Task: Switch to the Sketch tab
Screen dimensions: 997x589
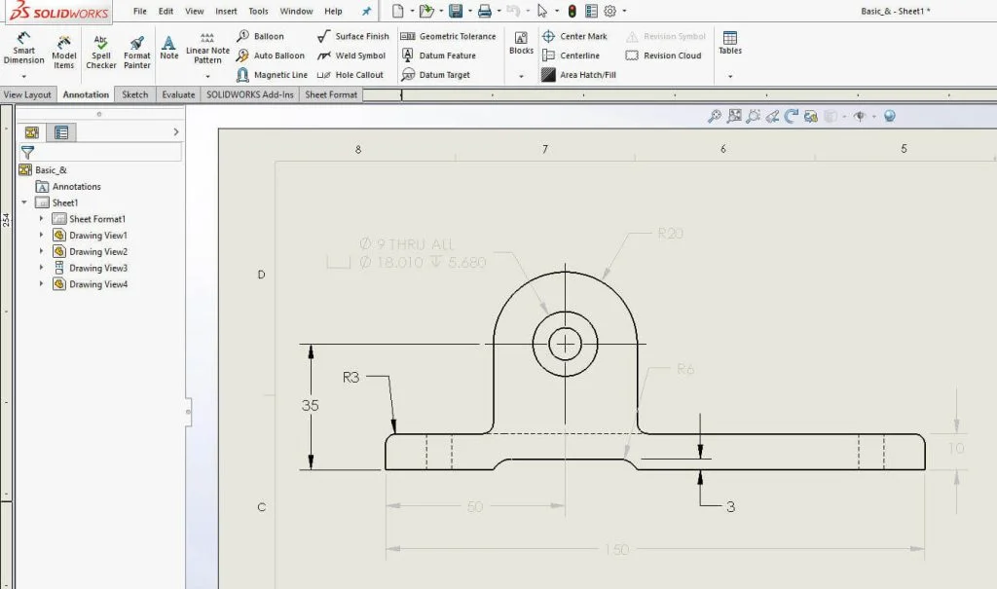Action: tap(135, 94)
